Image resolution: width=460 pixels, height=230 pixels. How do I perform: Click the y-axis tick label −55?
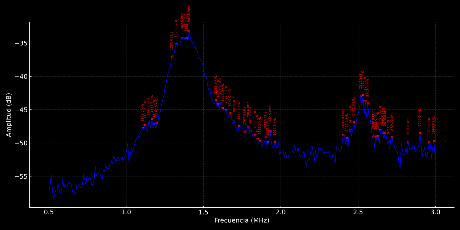[x=21, y=176]
